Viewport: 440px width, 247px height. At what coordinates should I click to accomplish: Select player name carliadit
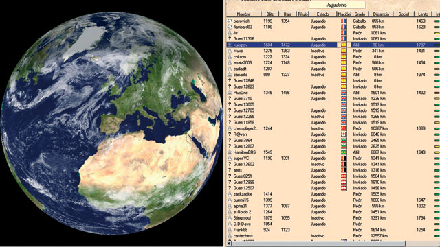point(240,69)
